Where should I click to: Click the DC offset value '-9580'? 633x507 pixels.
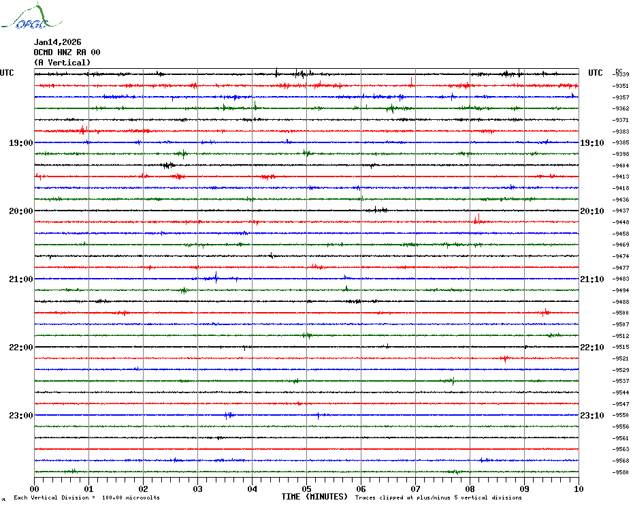621,472
